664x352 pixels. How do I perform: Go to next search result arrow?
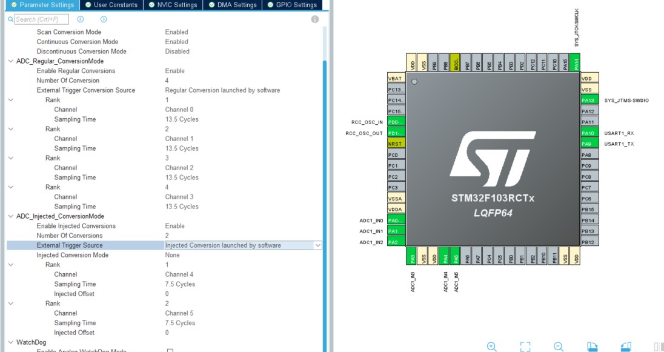pos(104,19)
